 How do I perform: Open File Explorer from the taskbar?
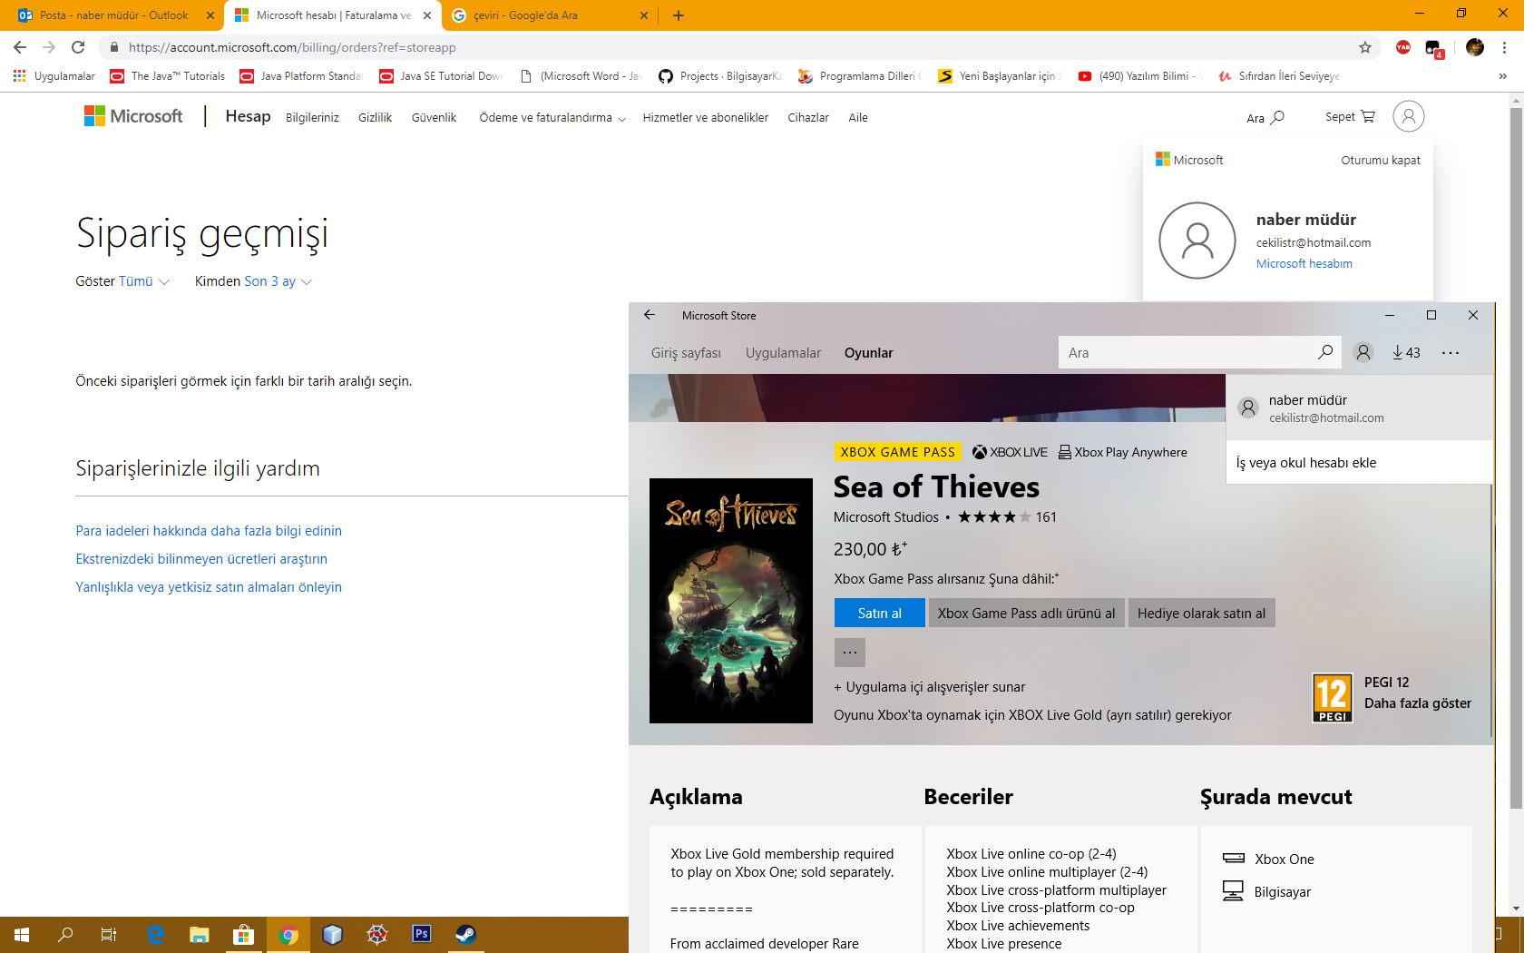pyautogui.click(x=200, y=935)
